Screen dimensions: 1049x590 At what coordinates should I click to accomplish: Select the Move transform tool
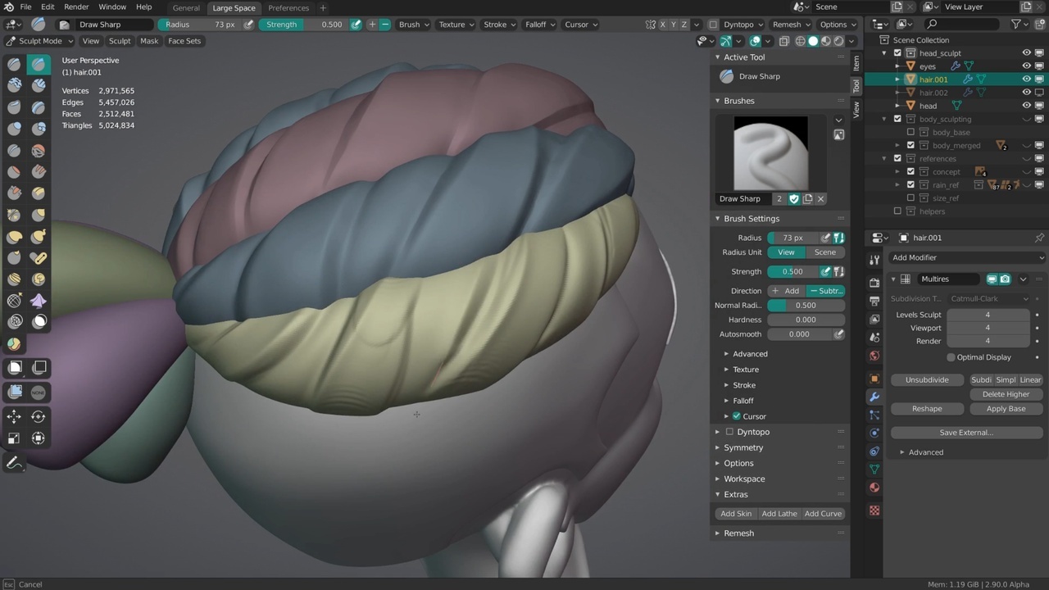click(x=14, y=417)
